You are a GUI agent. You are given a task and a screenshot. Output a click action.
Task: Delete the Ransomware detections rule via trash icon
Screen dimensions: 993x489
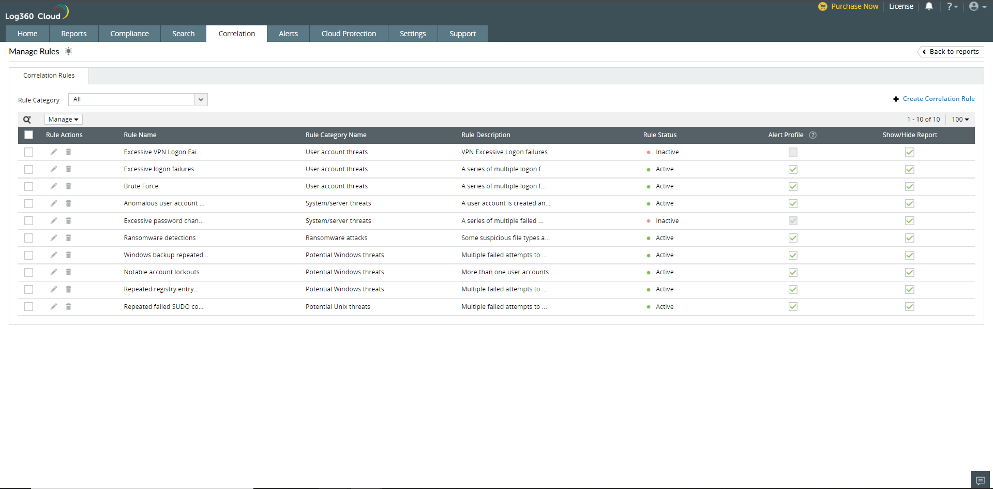click(68, 238)
